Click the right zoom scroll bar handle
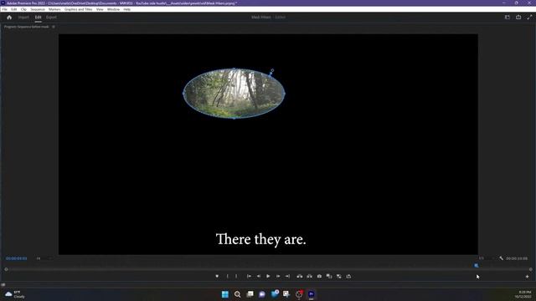The width and height of the screenshot is (536, 301). (530, 269)
